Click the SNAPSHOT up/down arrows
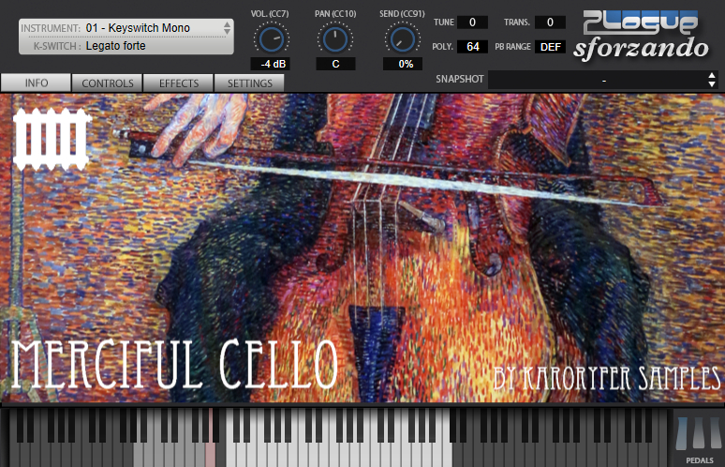This screenshot has width=725, height=467. click(712, 80)
